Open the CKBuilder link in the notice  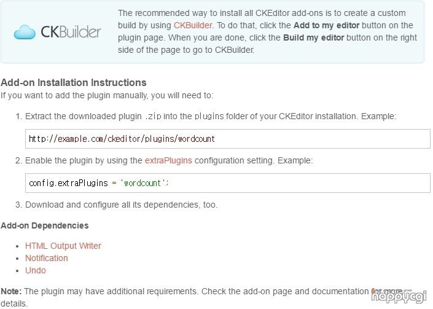(x=193, y=25)
